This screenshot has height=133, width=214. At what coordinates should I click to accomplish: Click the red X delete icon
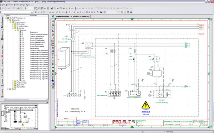tap(82, 12)
